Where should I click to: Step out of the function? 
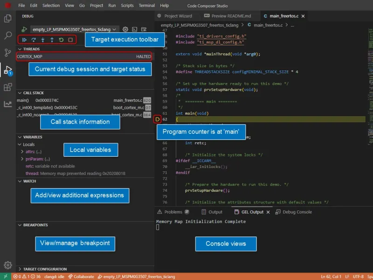(52, 40)
